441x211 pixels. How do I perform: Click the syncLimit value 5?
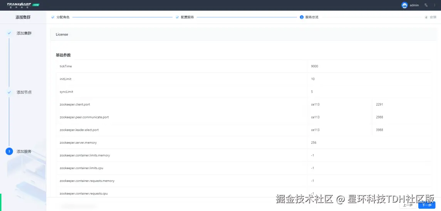(x=312, y=92)
